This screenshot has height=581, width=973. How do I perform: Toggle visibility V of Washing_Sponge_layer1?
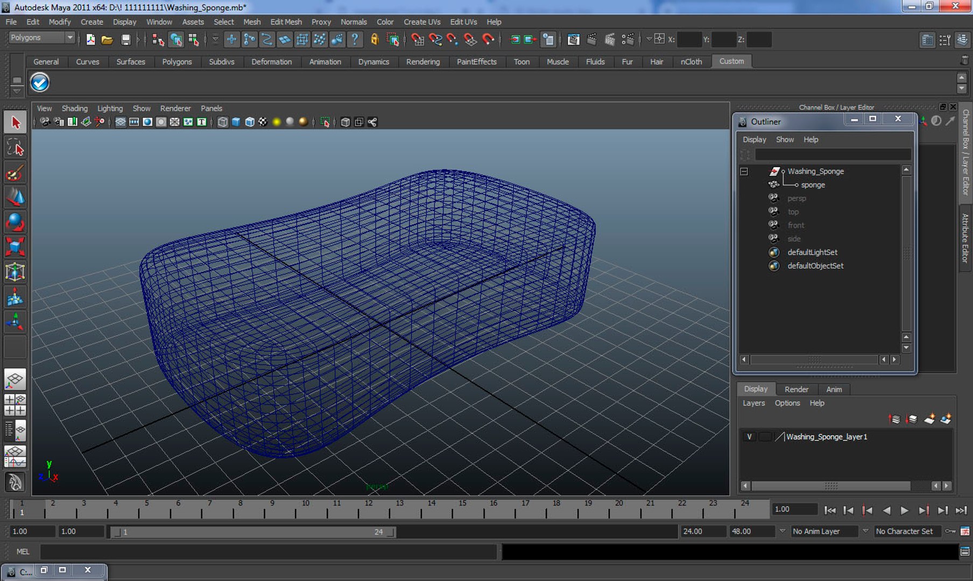(749, 437)
